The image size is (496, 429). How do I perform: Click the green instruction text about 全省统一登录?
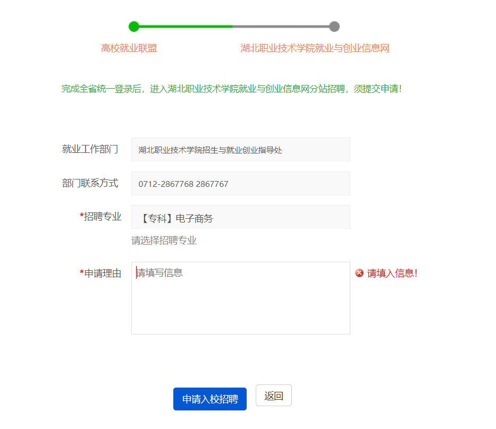[x=232, y=89]
